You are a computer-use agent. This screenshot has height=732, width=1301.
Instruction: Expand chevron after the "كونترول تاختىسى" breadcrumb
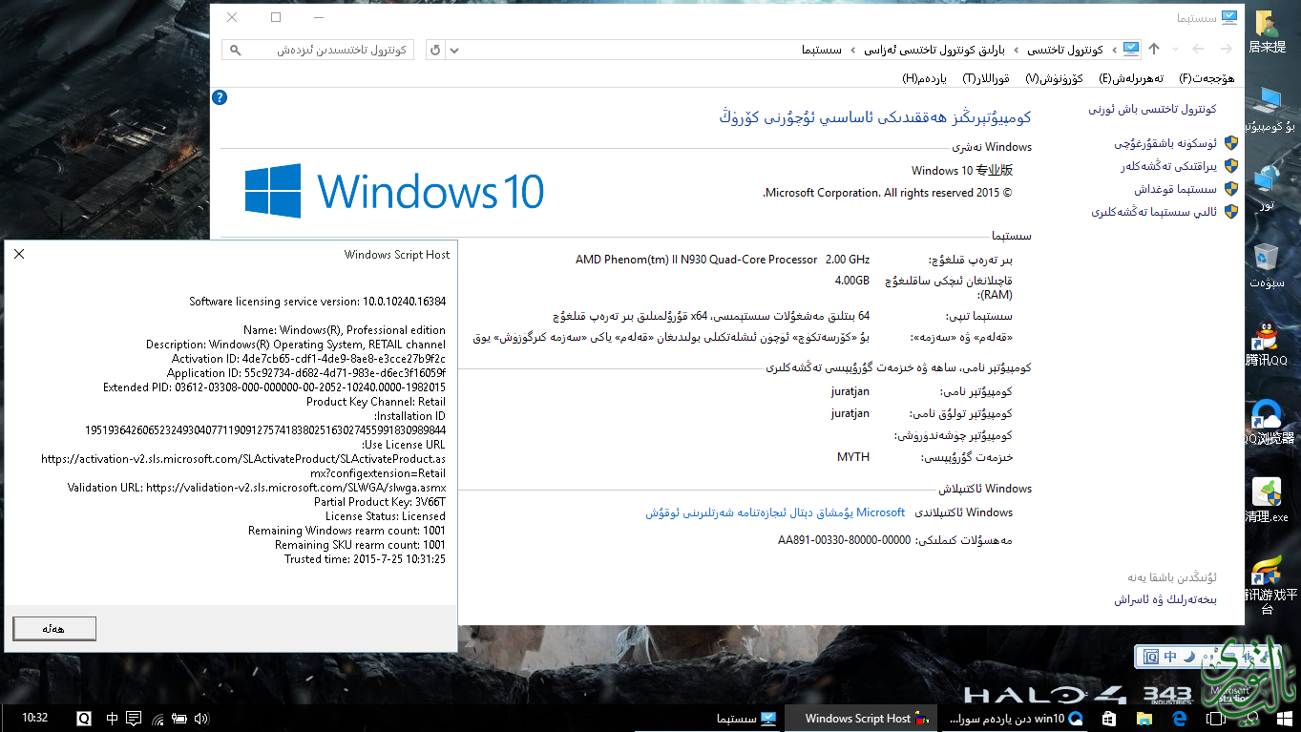(1016, 50)
